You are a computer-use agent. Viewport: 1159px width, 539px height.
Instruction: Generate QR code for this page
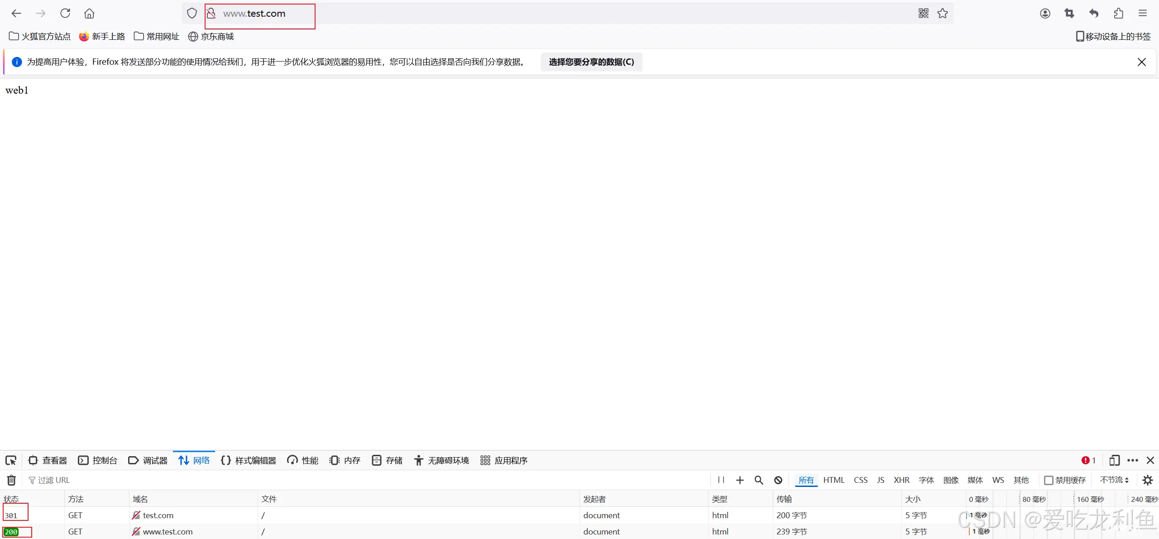[924, 14]
